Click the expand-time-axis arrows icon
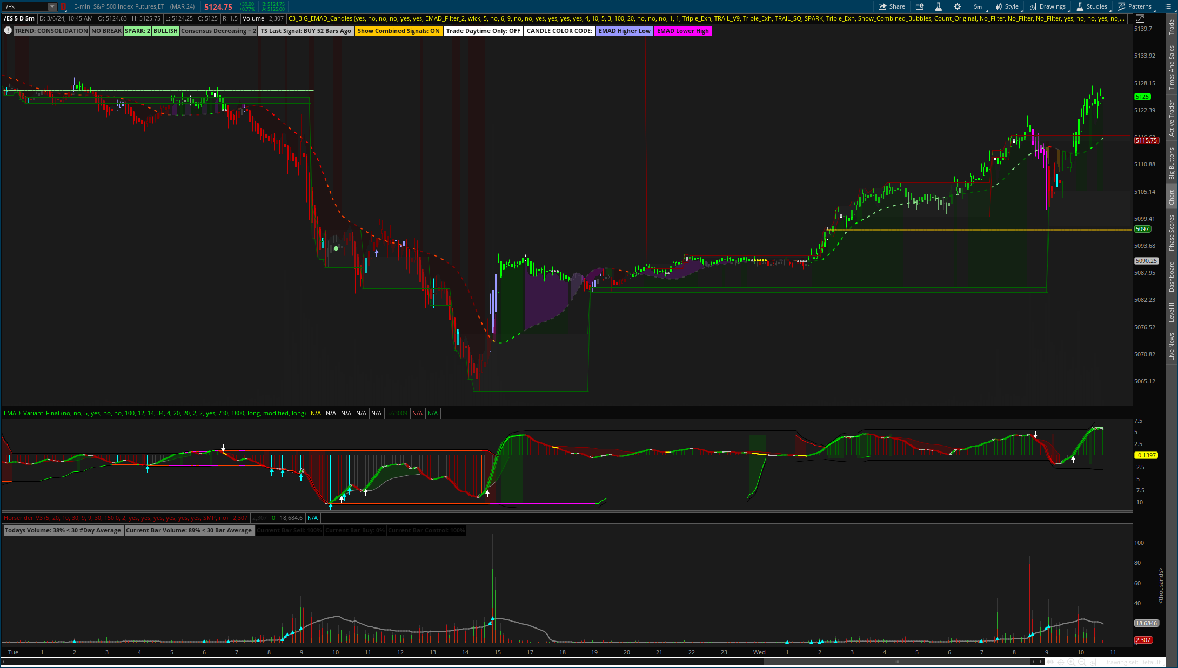Viewport: 1178px width, 668px height. tap(1050, 662)
